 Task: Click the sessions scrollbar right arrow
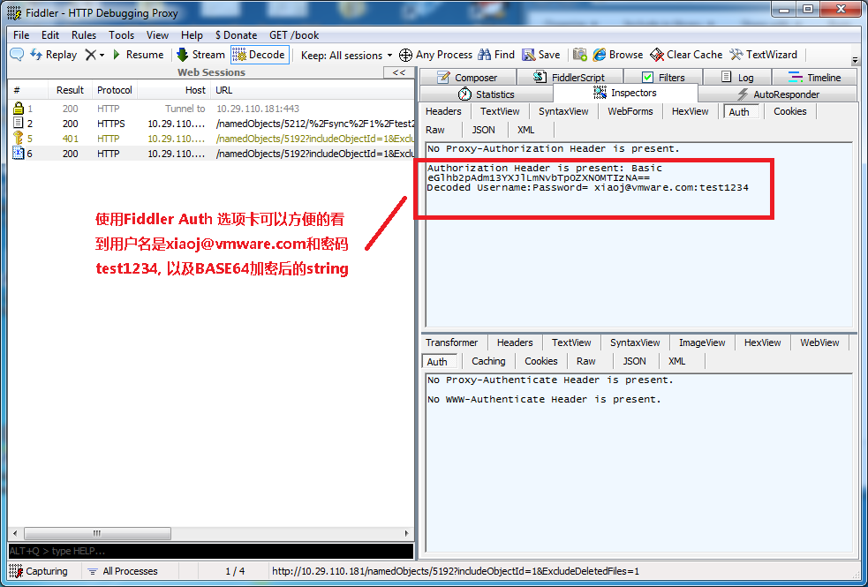407,533
